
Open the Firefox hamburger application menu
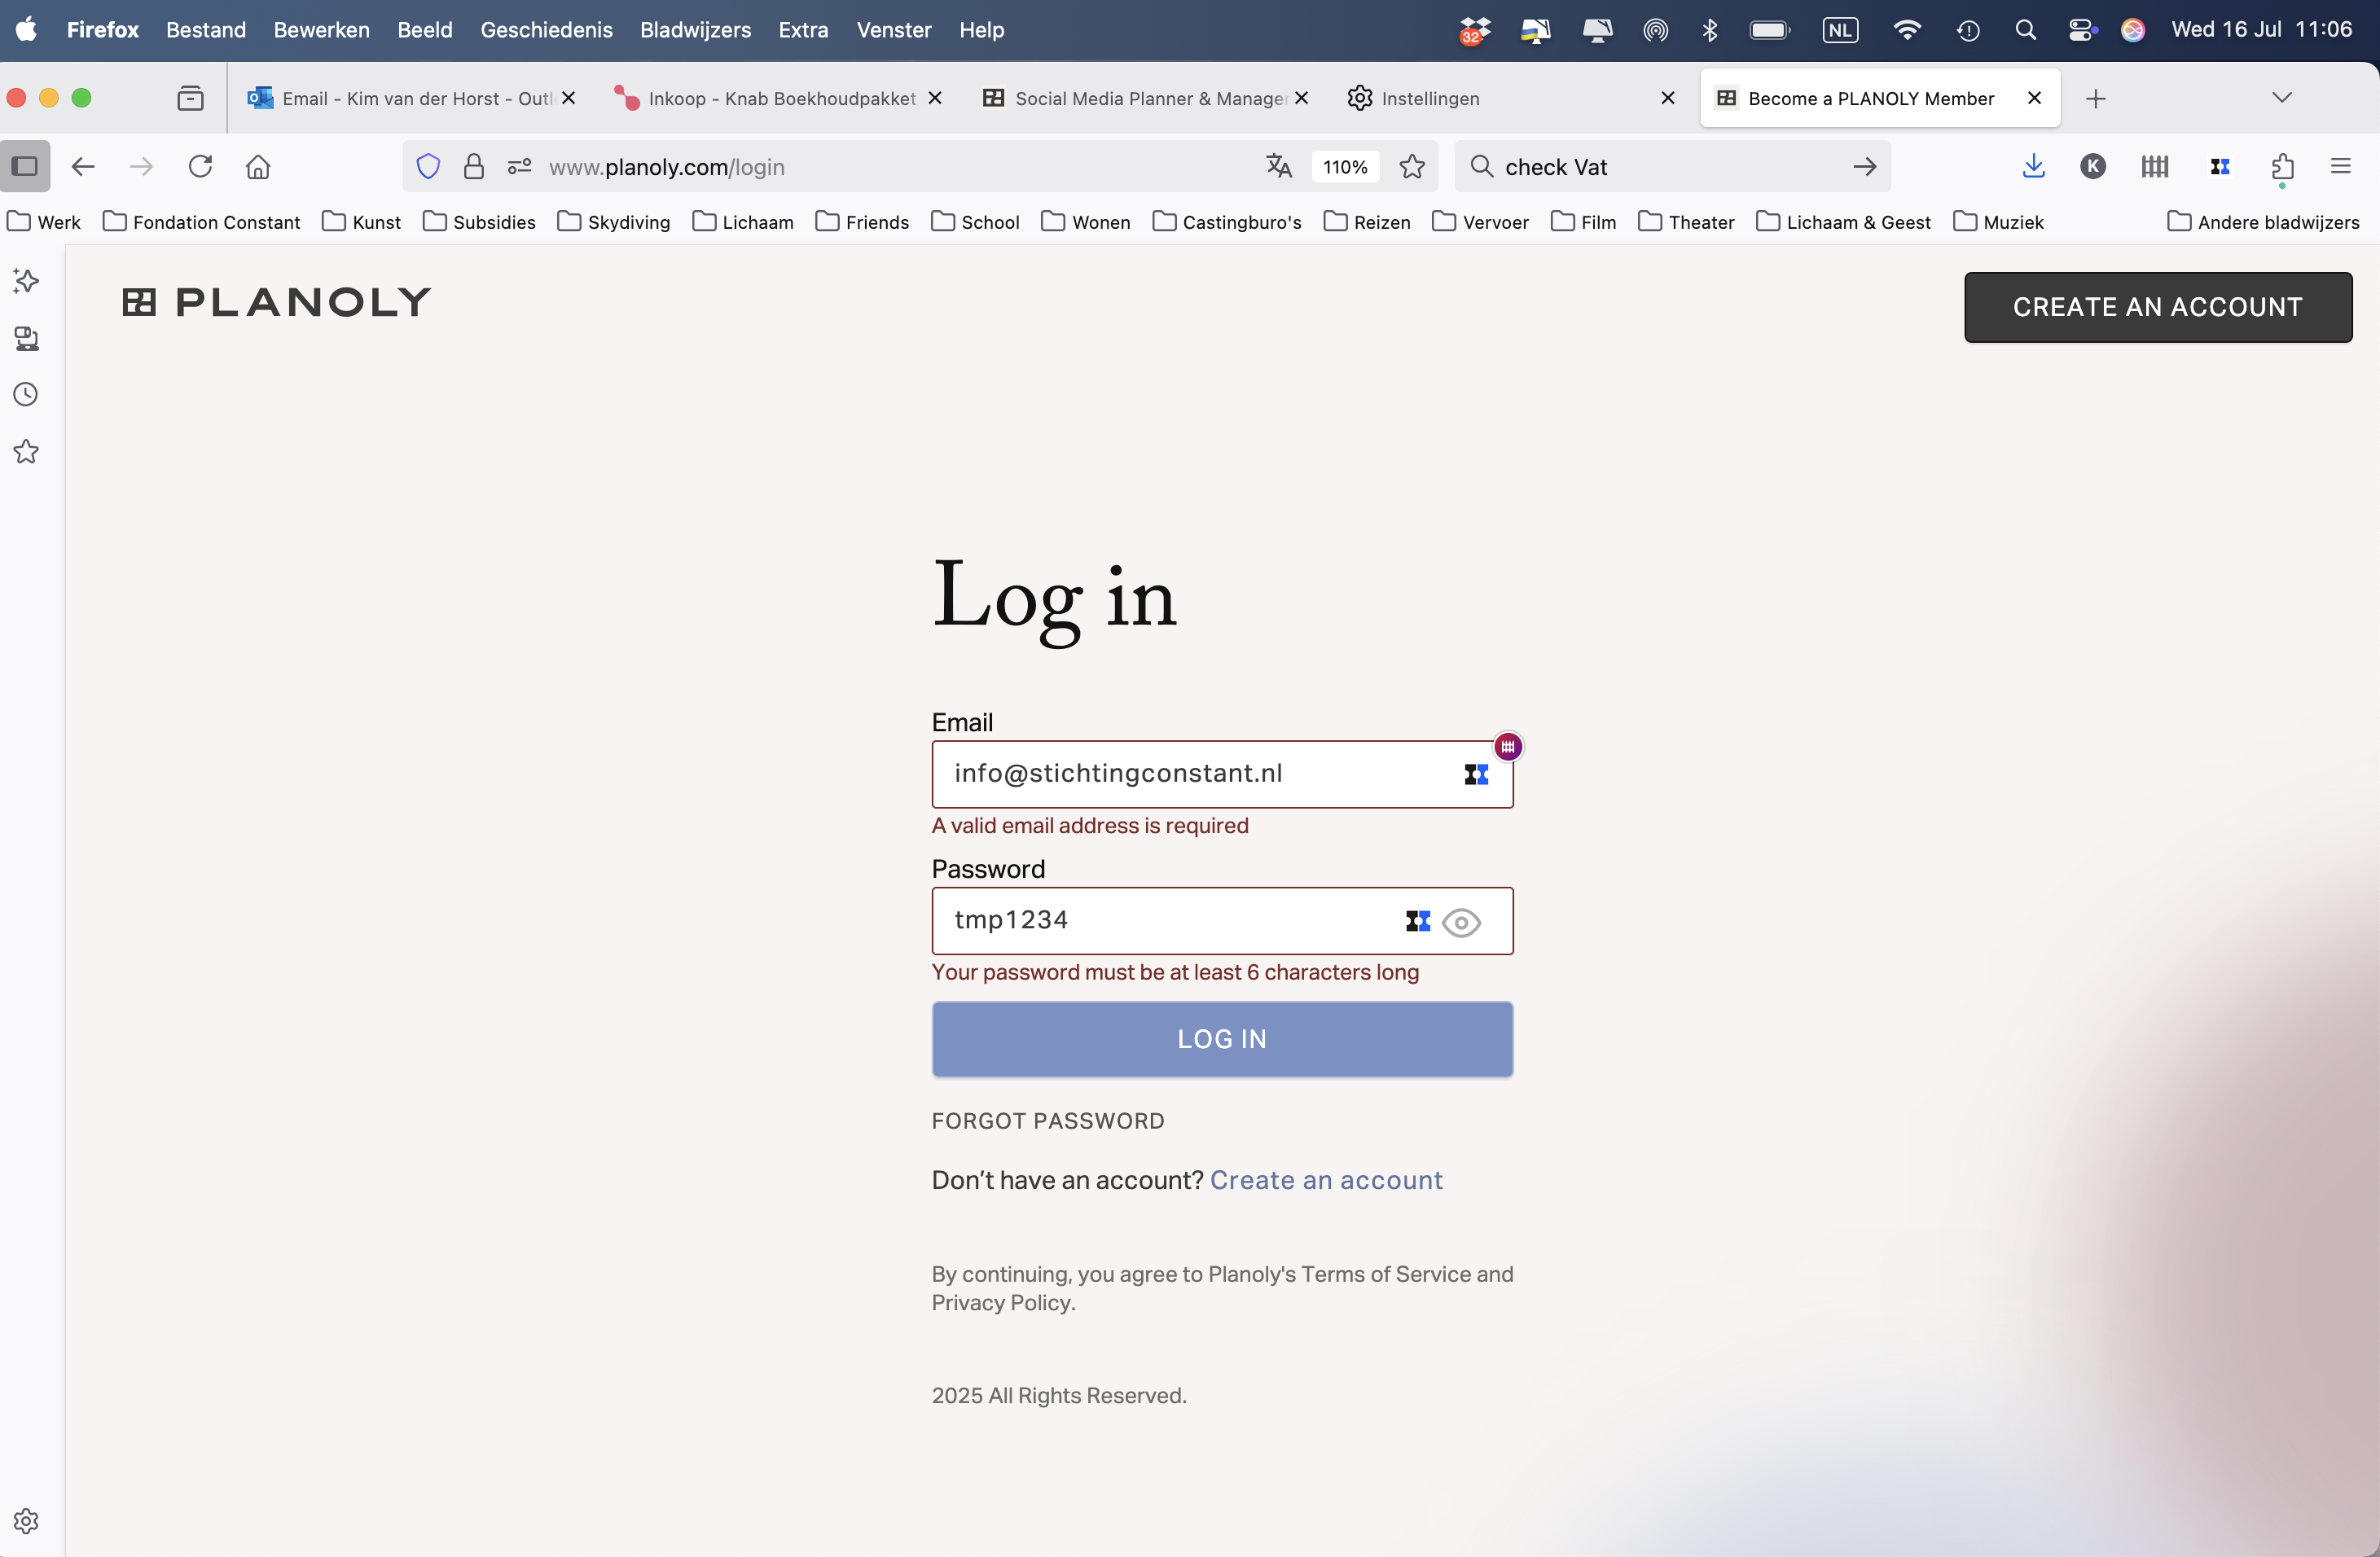pos(2340,166)
